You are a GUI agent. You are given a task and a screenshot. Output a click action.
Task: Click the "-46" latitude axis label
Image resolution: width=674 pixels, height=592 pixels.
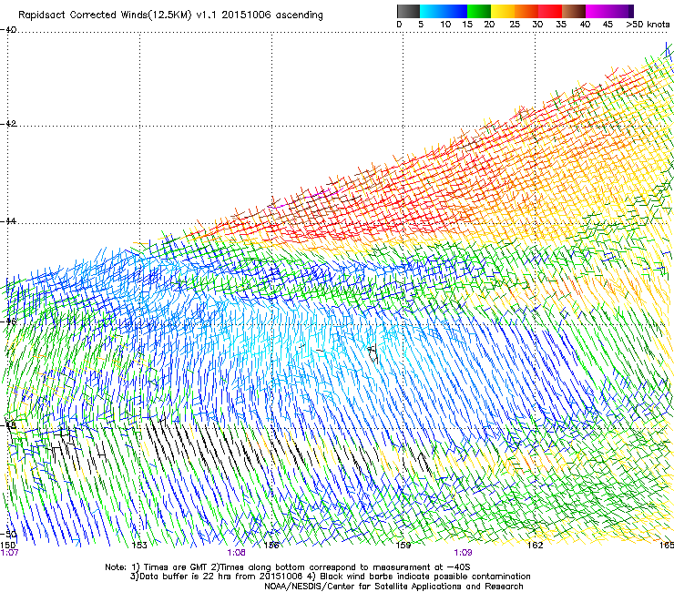pos(8,322)
